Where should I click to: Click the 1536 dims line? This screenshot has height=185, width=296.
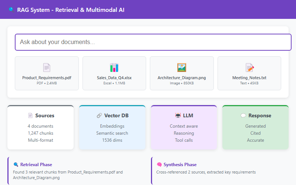point(112,140)
